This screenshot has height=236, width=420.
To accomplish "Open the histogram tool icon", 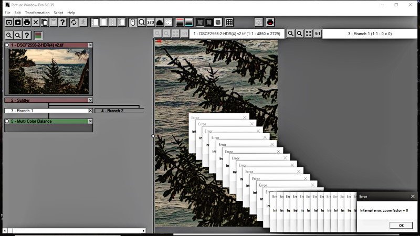I will tap(160, 22).
